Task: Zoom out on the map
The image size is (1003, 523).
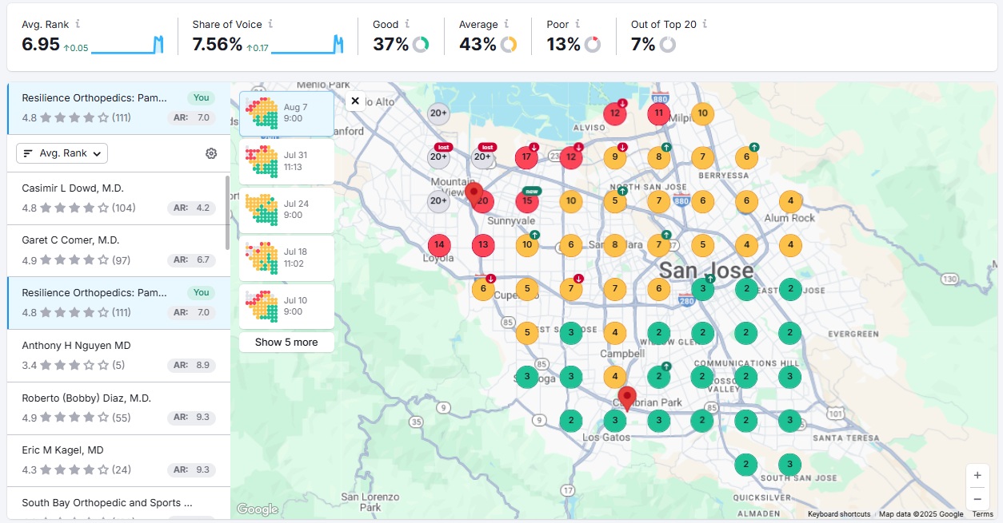Action: (977, 499)
